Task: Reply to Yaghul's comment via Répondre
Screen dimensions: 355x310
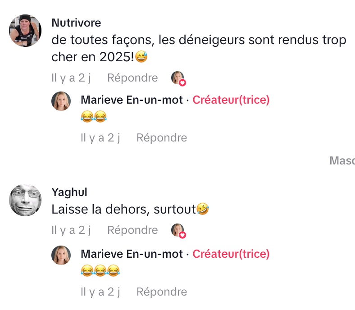Action: click(x=132, y=230)
